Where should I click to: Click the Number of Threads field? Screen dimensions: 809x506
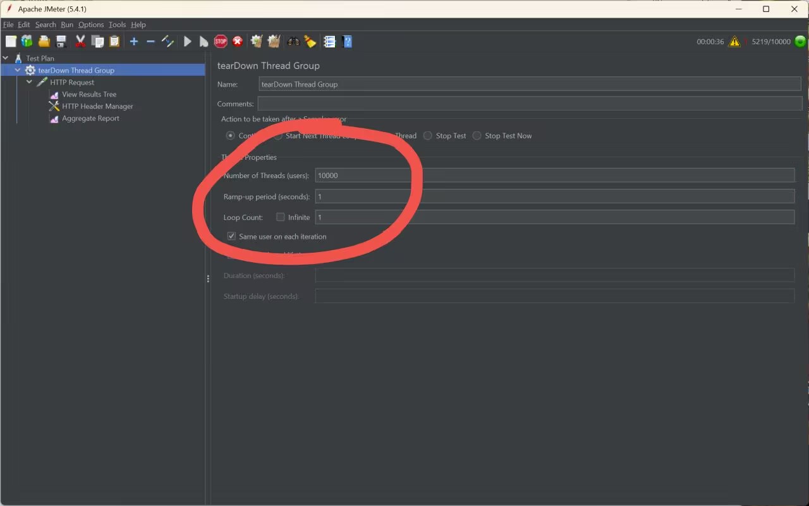tap(554, 176)
